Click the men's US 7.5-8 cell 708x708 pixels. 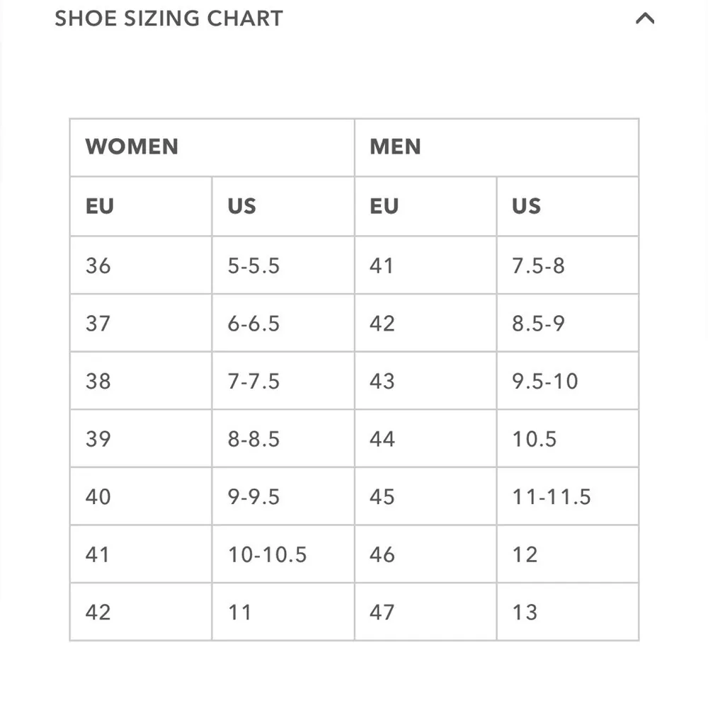[x=538, y=265]
